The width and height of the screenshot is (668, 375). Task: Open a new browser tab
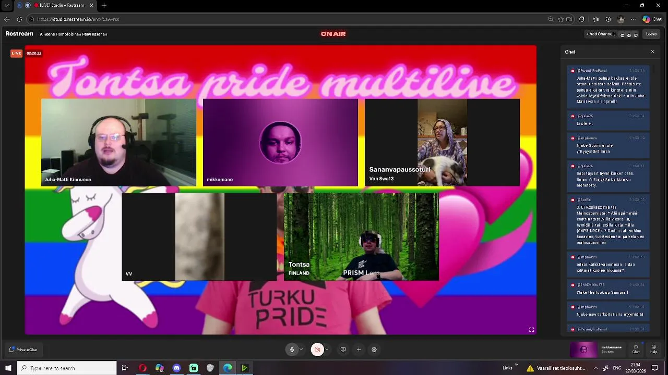[x=104, y=5]
